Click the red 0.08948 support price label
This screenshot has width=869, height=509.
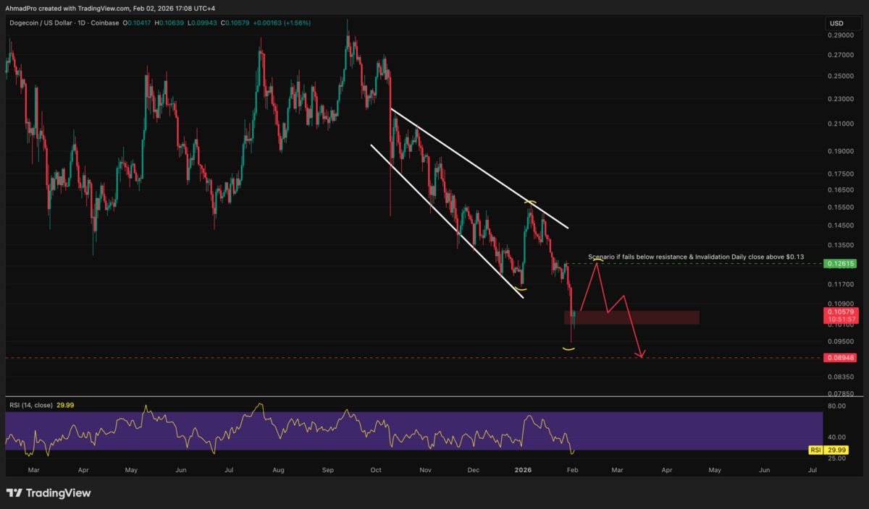tap(840, 356)
